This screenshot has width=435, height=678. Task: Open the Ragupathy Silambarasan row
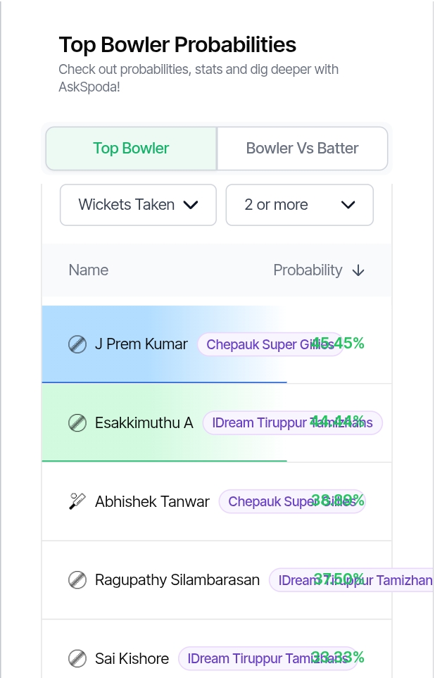(x=217, y=580)
